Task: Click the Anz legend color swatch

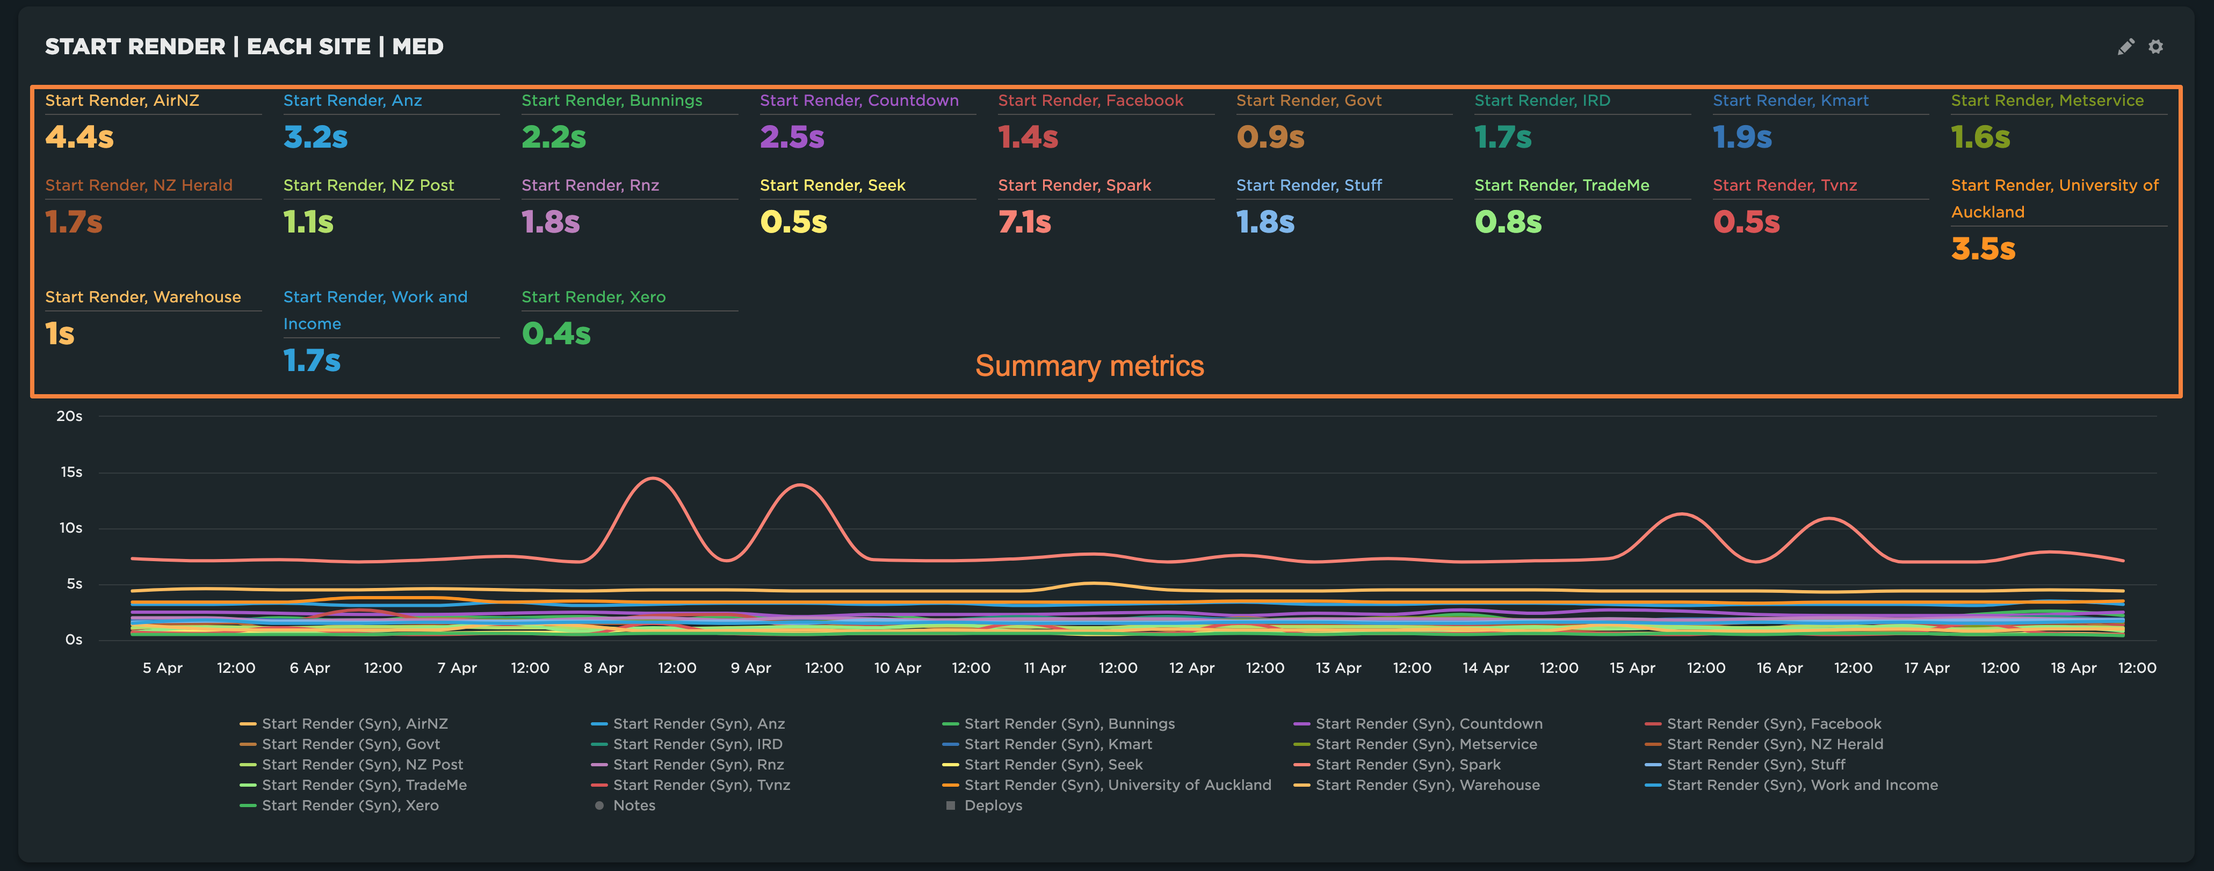Action: [599, 724]
